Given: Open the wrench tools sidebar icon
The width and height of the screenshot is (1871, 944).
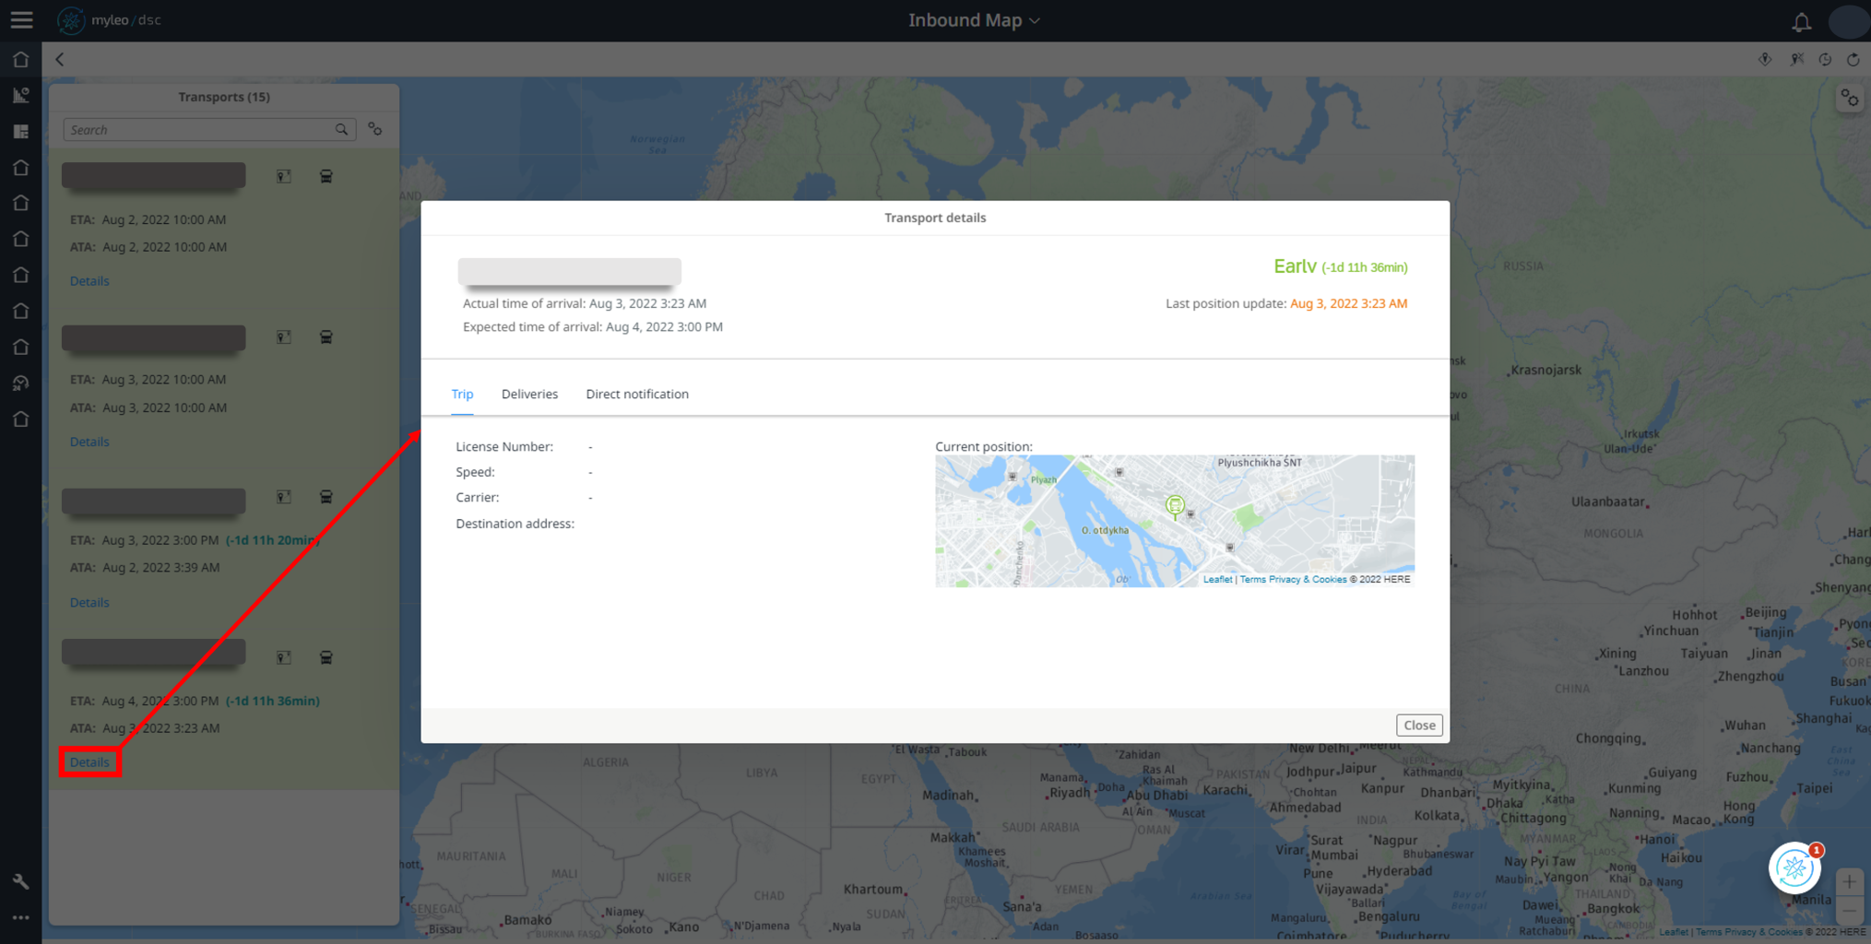Looking at the screenshot, I should tap(20, 881).
